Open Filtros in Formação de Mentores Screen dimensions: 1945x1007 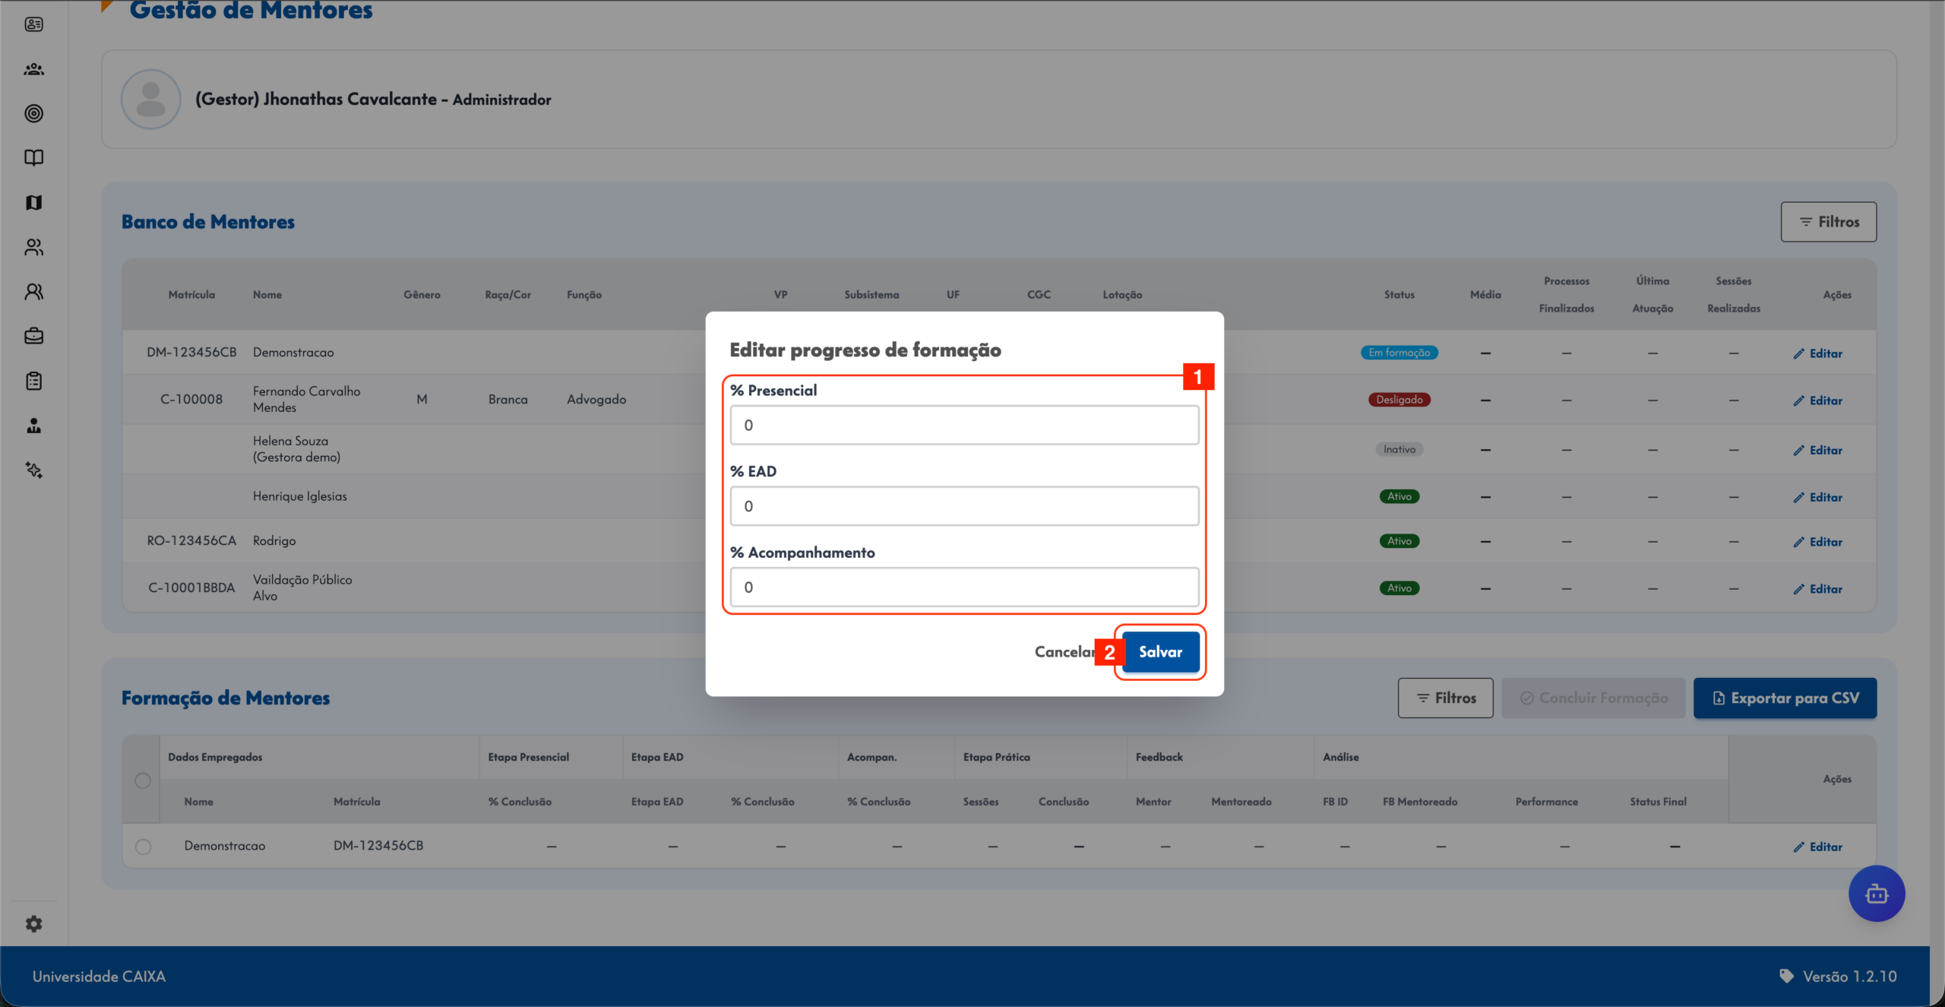(1445, 698)
